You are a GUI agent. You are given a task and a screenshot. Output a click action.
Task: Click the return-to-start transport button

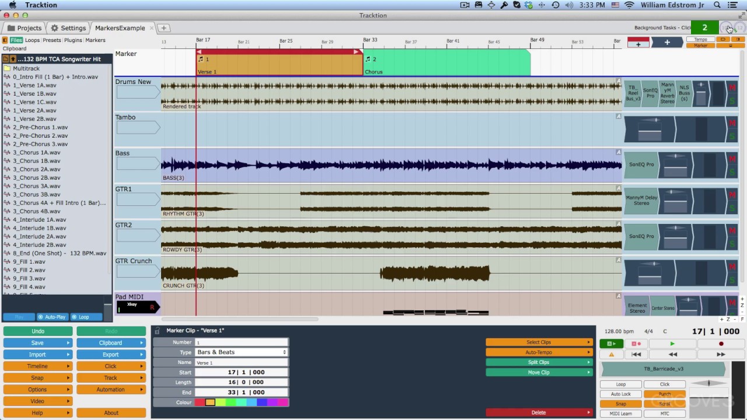(636, 354)
